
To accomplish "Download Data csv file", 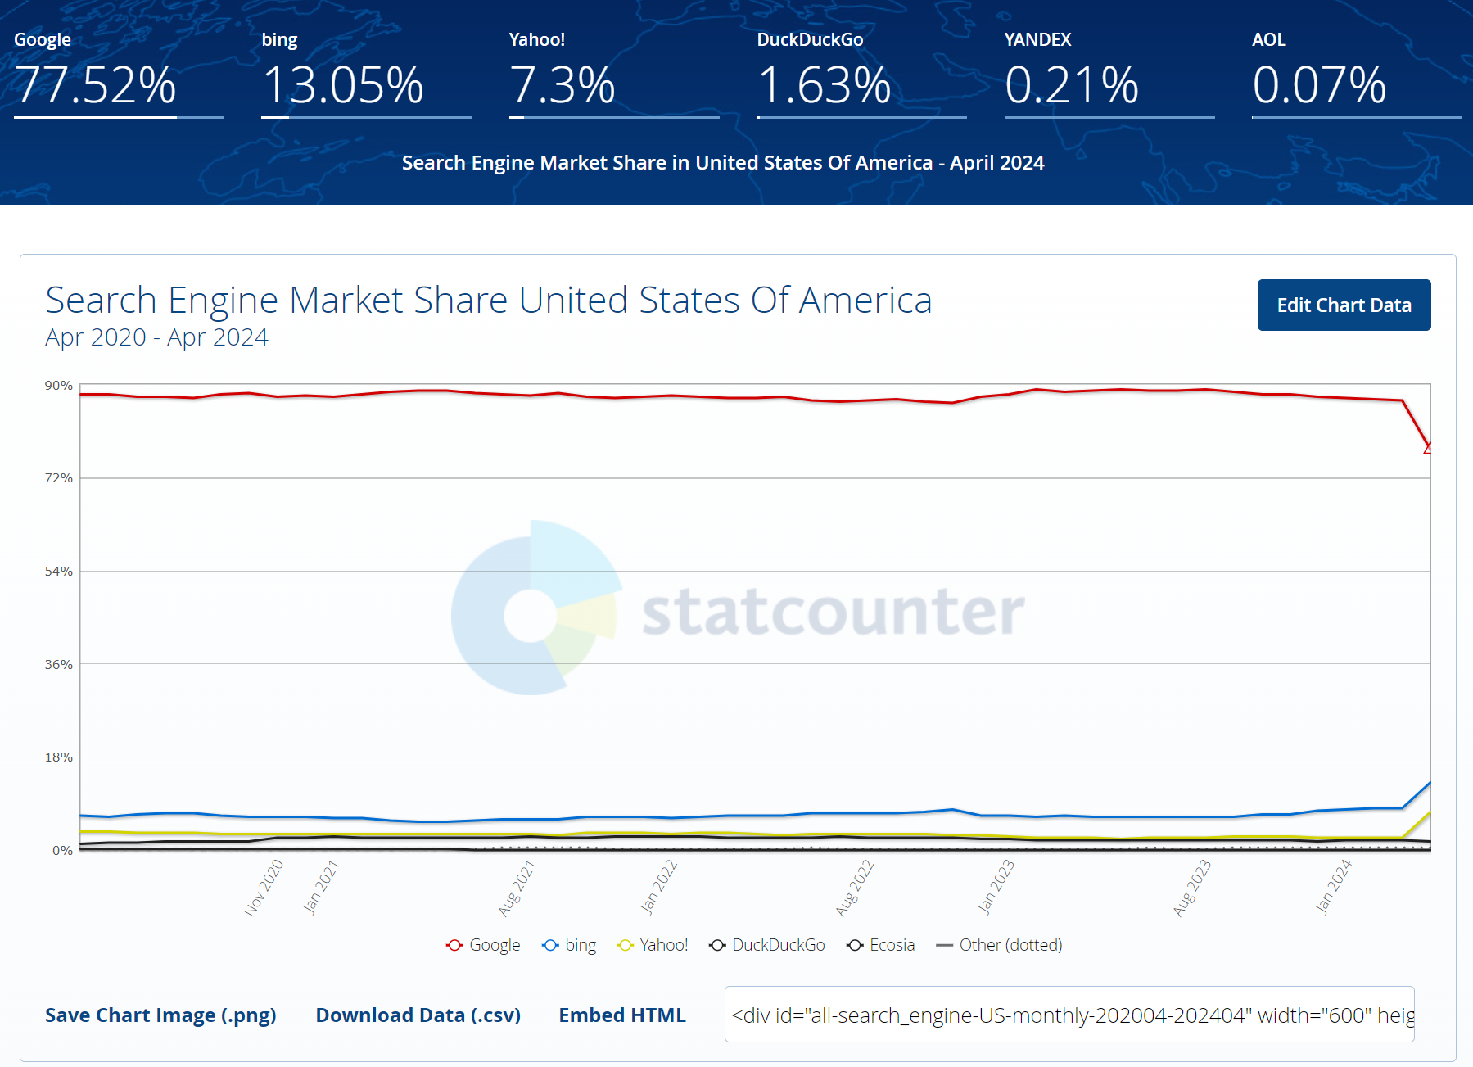I will tap(418, 1015).
